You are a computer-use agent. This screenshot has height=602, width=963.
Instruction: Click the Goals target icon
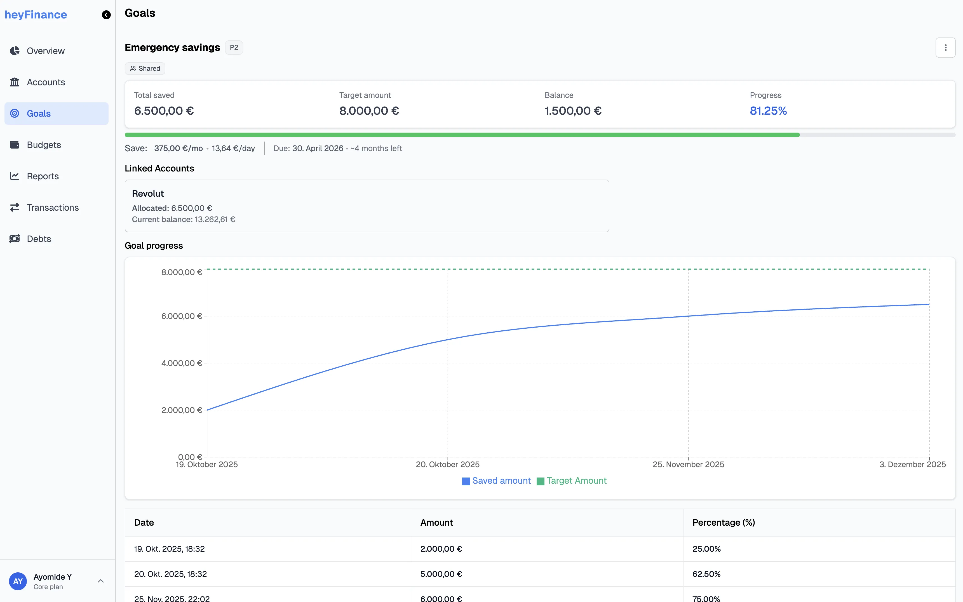[15, 113]
